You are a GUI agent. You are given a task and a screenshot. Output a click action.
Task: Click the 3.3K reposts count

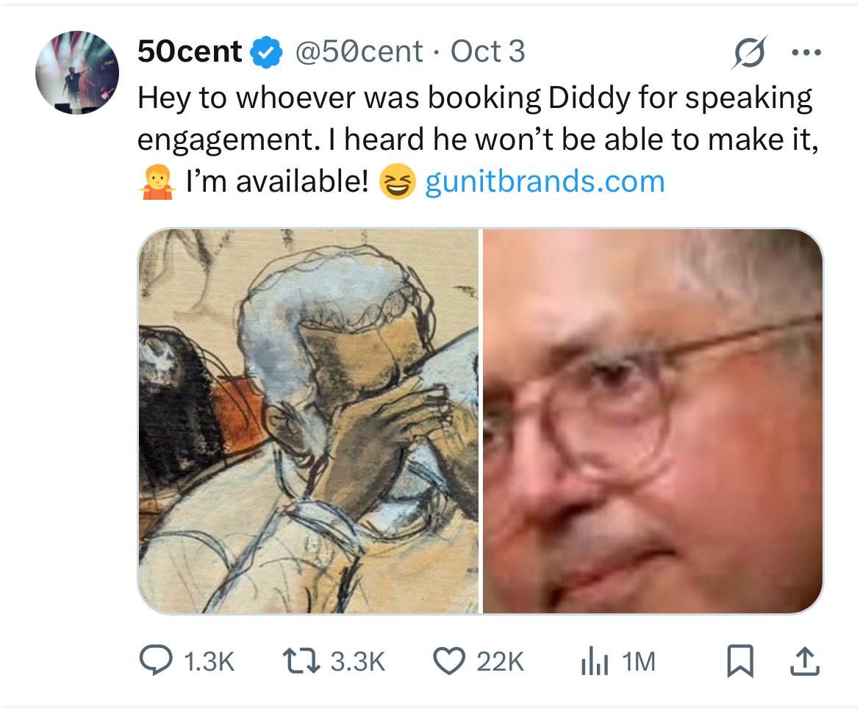click(x=357, y=663)
